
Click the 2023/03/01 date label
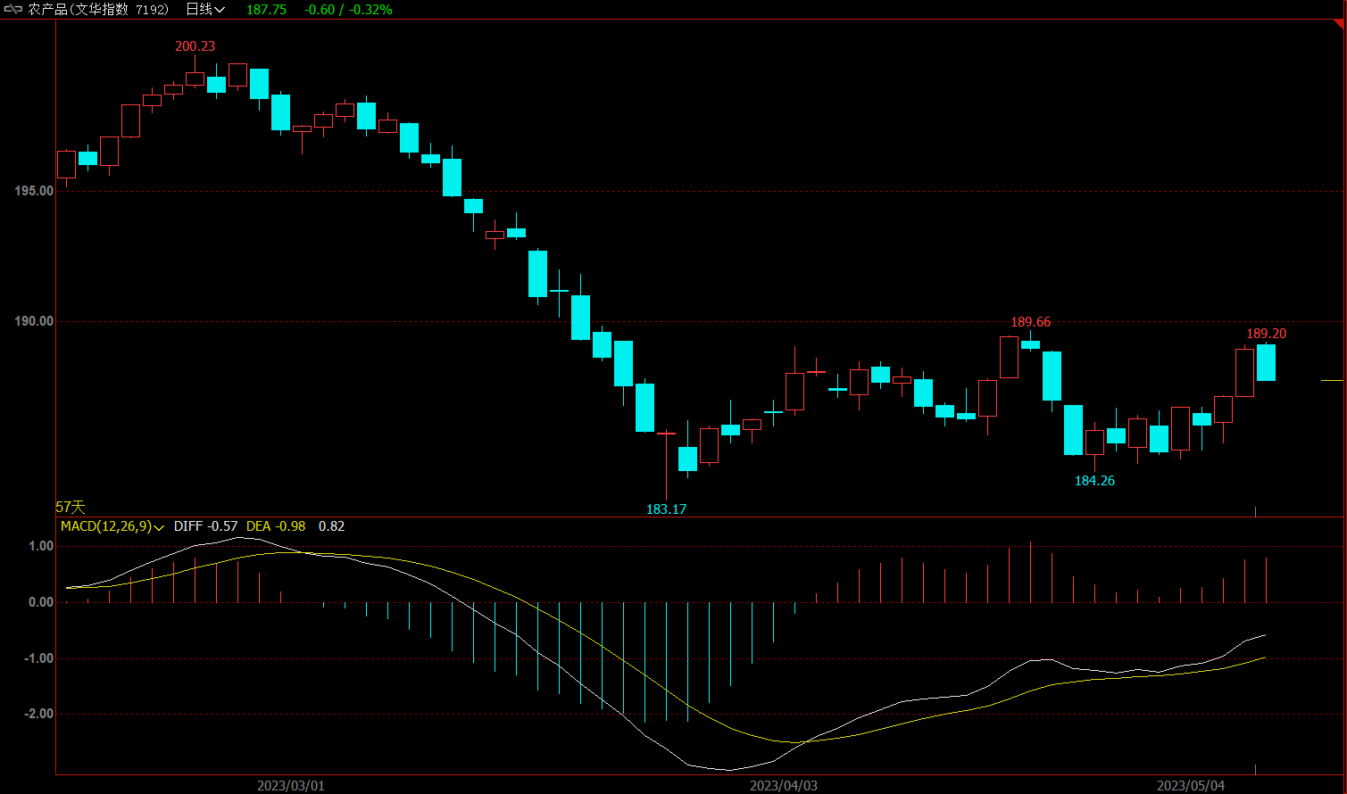291,785
